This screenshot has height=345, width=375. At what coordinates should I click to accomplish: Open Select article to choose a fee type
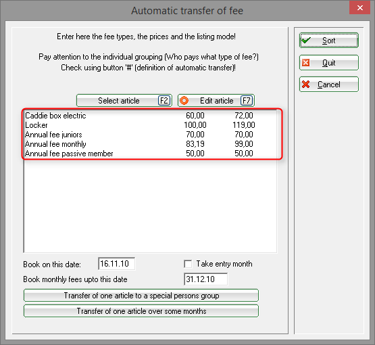124,101
